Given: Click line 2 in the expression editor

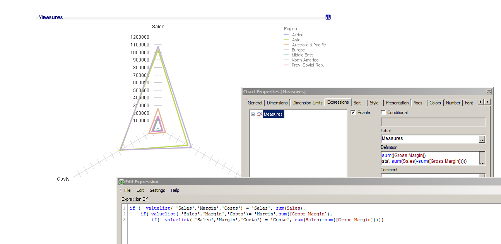Looking at the screenshot, I should tap(236, 214).
